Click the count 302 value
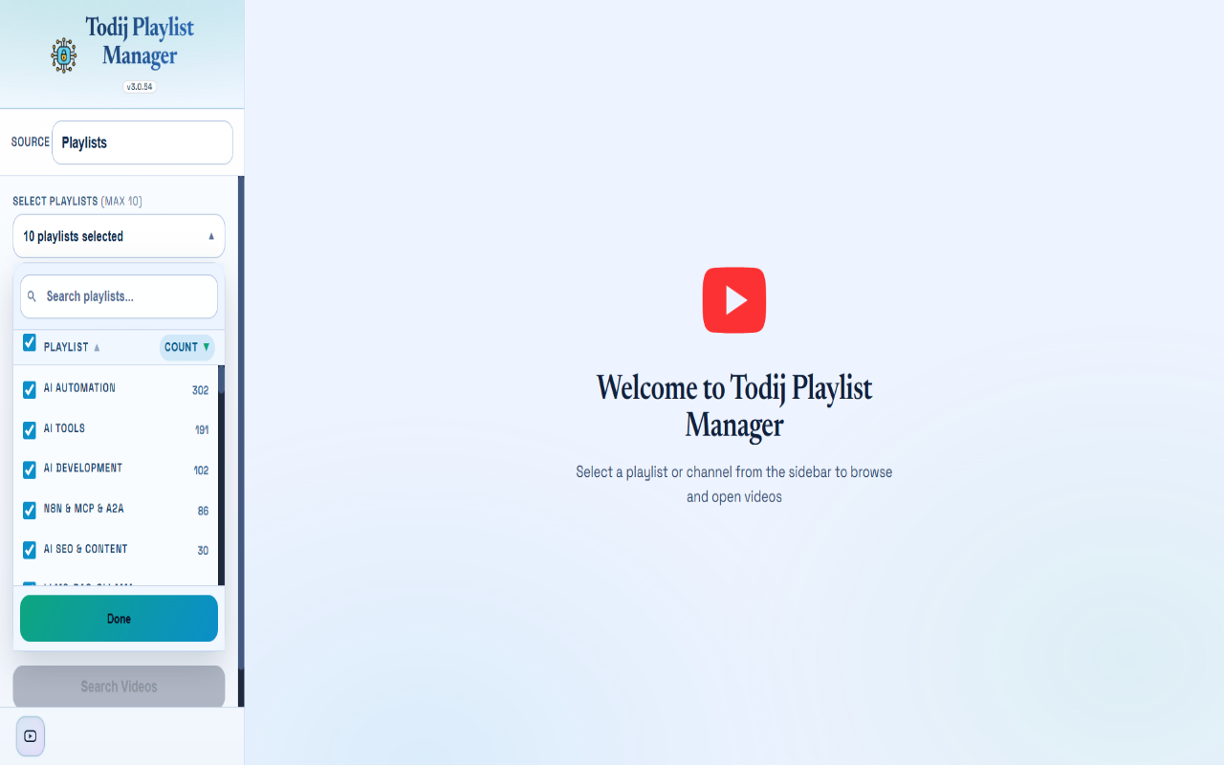The height and width of the screenshot is (765, 1224). pyautogui.click(x=200, y=390)
